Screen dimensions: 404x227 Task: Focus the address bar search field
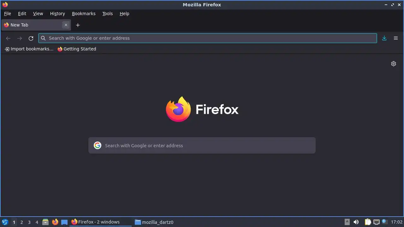coord(208,38)
